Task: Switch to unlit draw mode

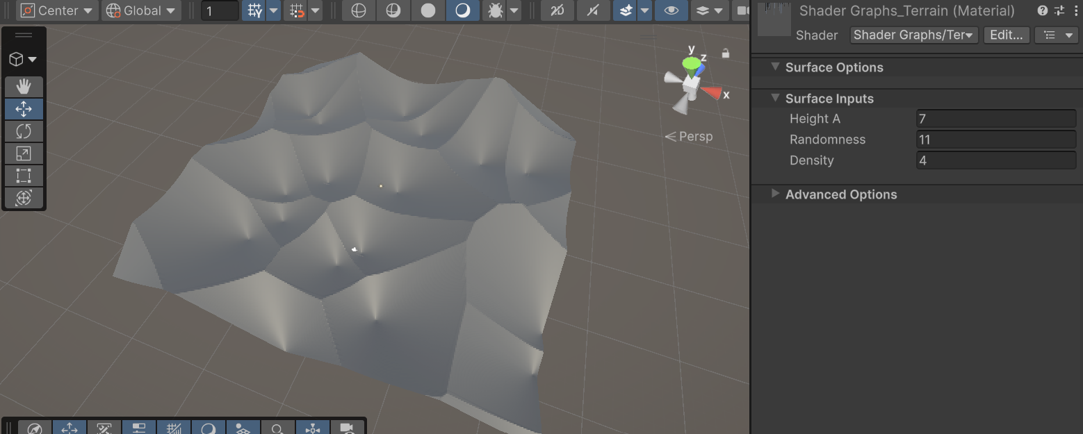Action: pyautogui.click(x=428, y=10)
